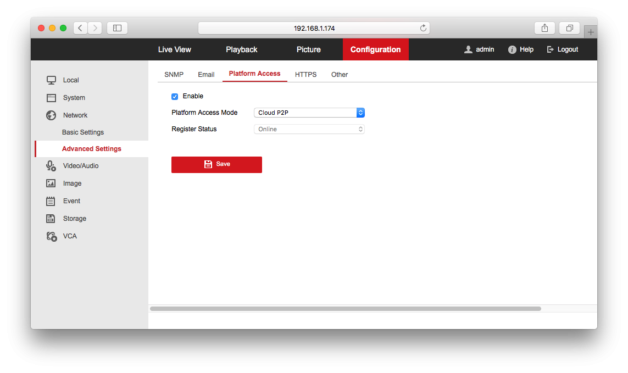The width and height of the screenshot is (628, 373).
Task: Click the horizontal scrollbar at page bottom
Action: pos(345,309)
